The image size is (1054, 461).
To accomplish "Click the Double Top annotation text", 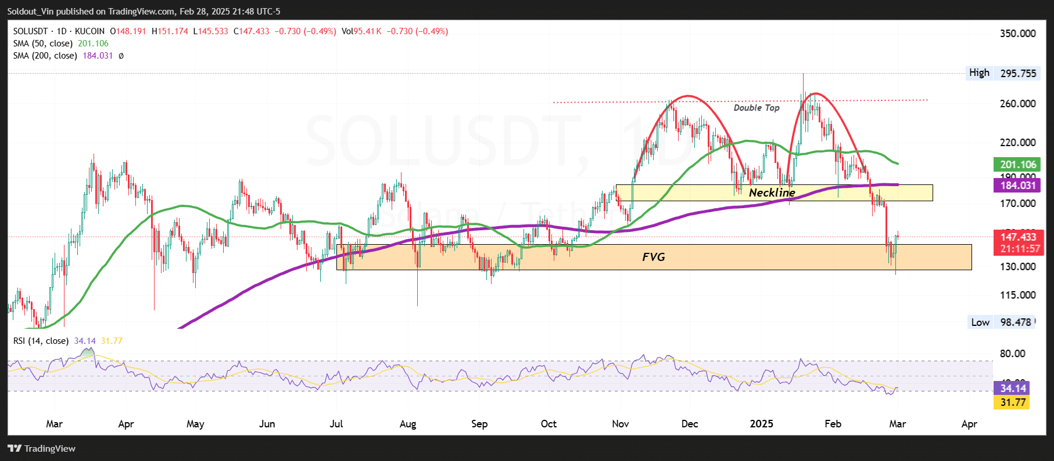I will pyautogui.click(x=756, y=108).
